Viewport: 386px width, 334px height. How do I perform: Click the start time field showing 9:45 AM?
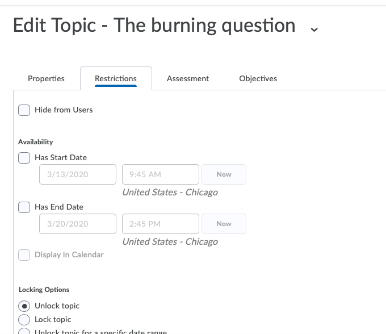[160, 174]
